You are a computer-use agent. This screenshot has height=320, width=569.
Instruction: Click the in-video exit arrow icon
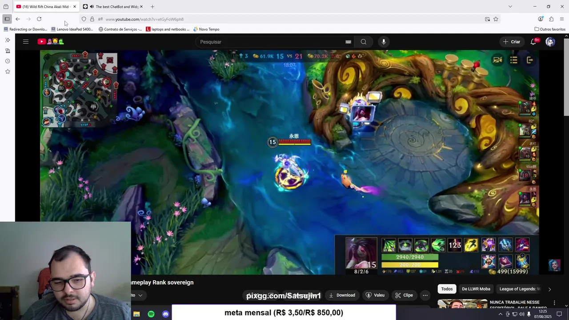point(530,60)
